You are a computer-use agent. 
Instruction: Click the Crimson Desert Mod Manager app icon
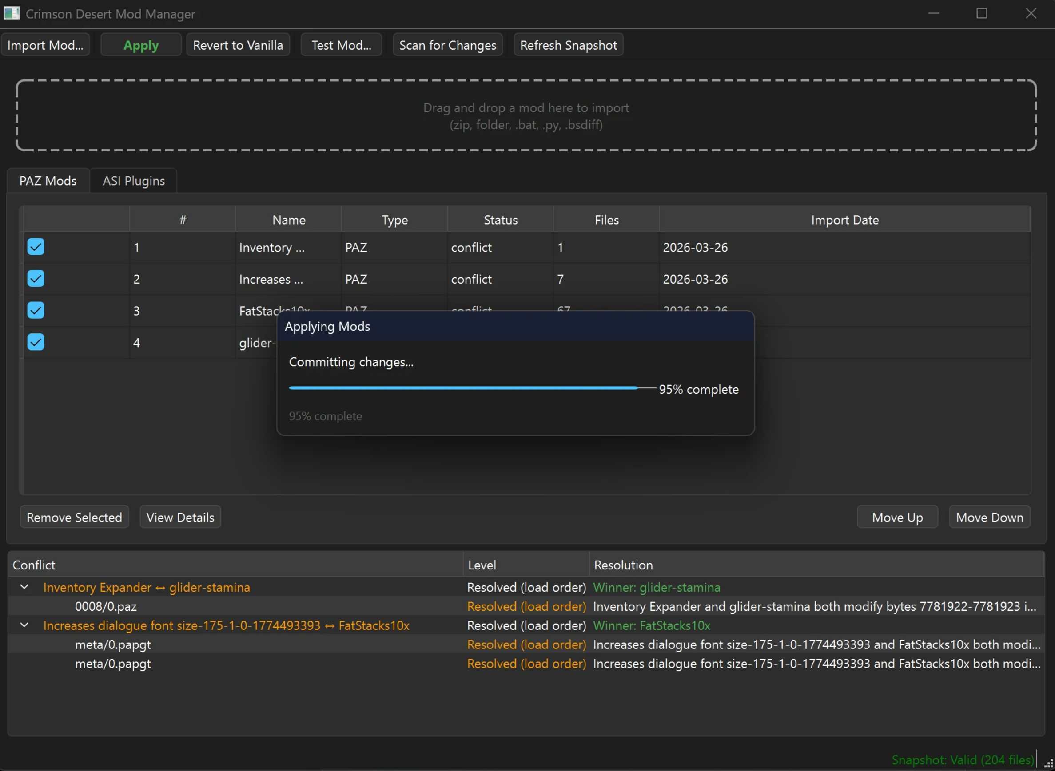coord(11,13)
